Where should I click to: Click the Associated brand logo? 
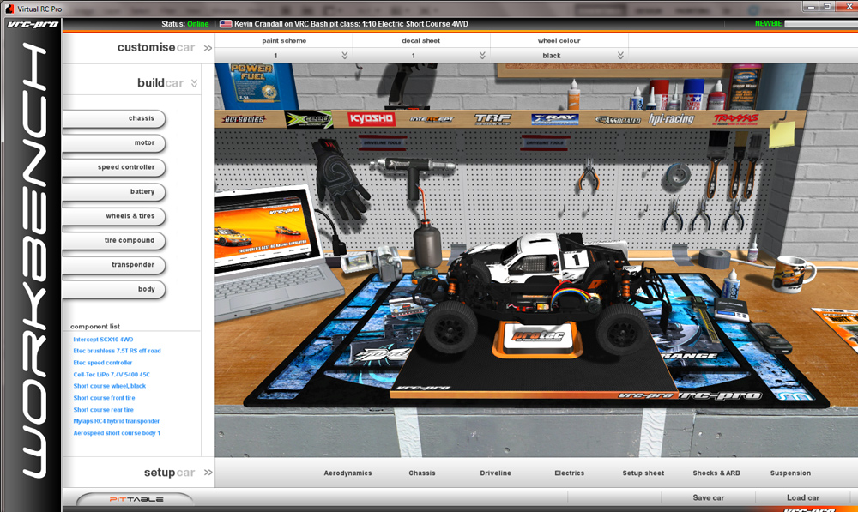pos(618,120)
